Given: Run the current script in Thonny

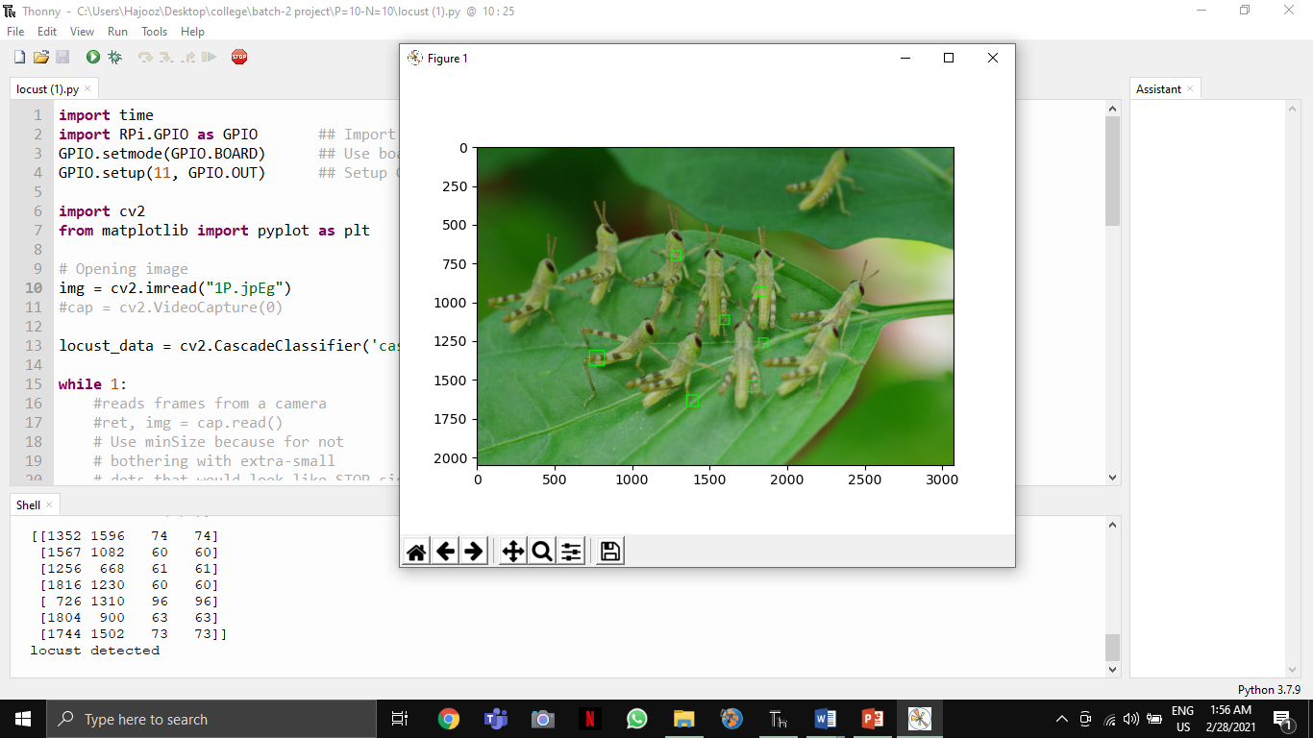Looking at the screenshot, I should (93, 57).
